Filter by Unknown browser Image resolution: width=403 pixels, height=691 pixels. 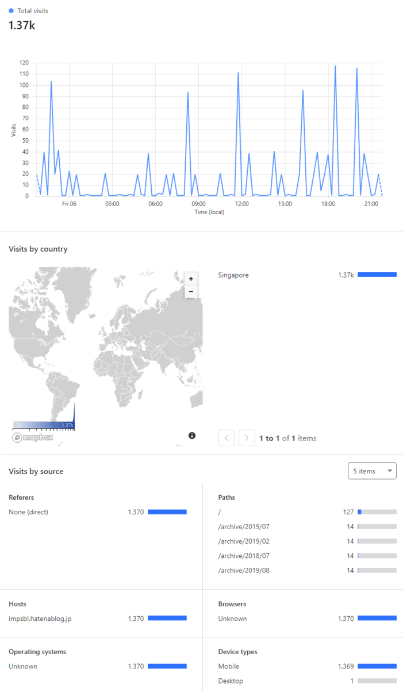307,618
